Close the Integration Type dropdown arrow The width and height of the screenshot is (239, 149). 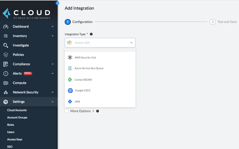coord(131,43)
